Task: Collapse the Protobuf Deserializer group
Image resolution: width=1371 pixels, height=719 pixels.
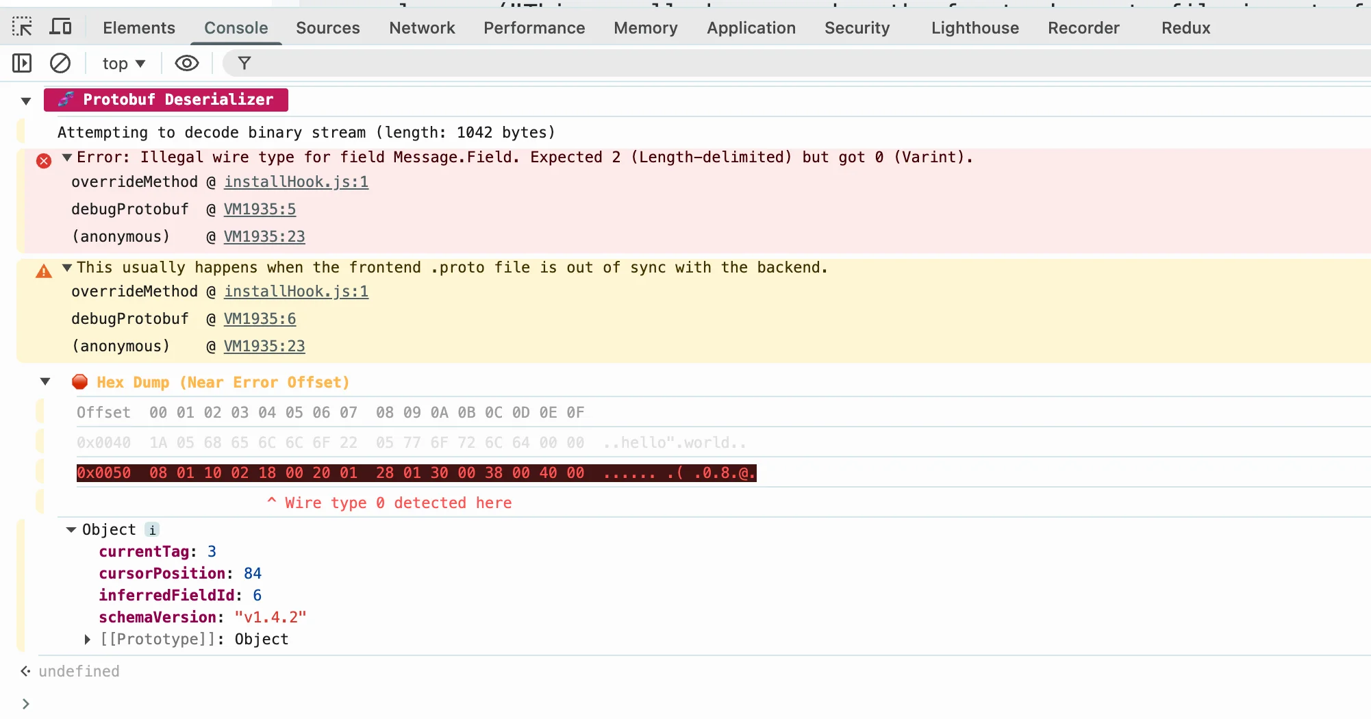Action: pyautogui.click(x=26, y=101)
